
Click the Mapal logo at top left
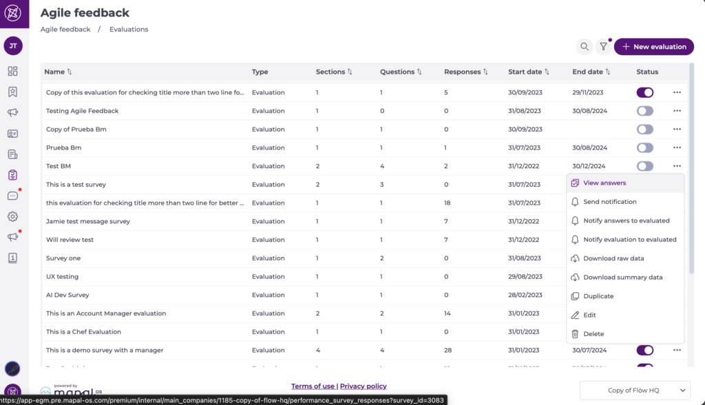pyautogui.click(x=14, y=14)
